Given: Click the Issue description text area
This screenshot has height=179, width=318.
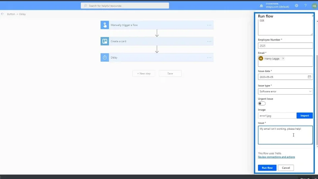Looking at the screenshot, I should (x=285, y=135).
